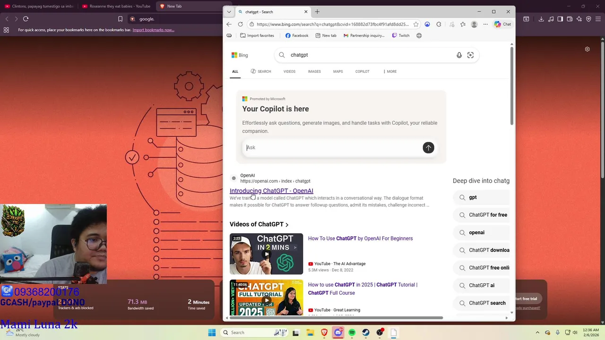The height and width of the screenshot is (340, 605).
Task: Open the Edge favorites list icon
Action: [x=463, y=24]
